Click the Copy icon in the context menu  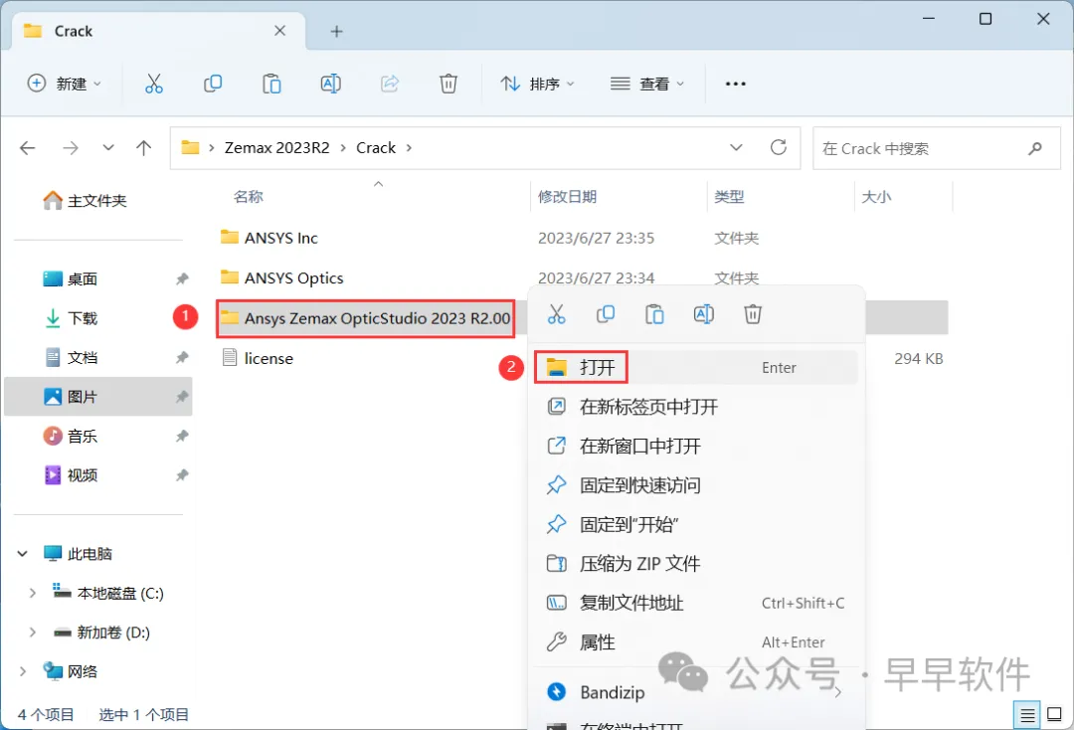606,314
